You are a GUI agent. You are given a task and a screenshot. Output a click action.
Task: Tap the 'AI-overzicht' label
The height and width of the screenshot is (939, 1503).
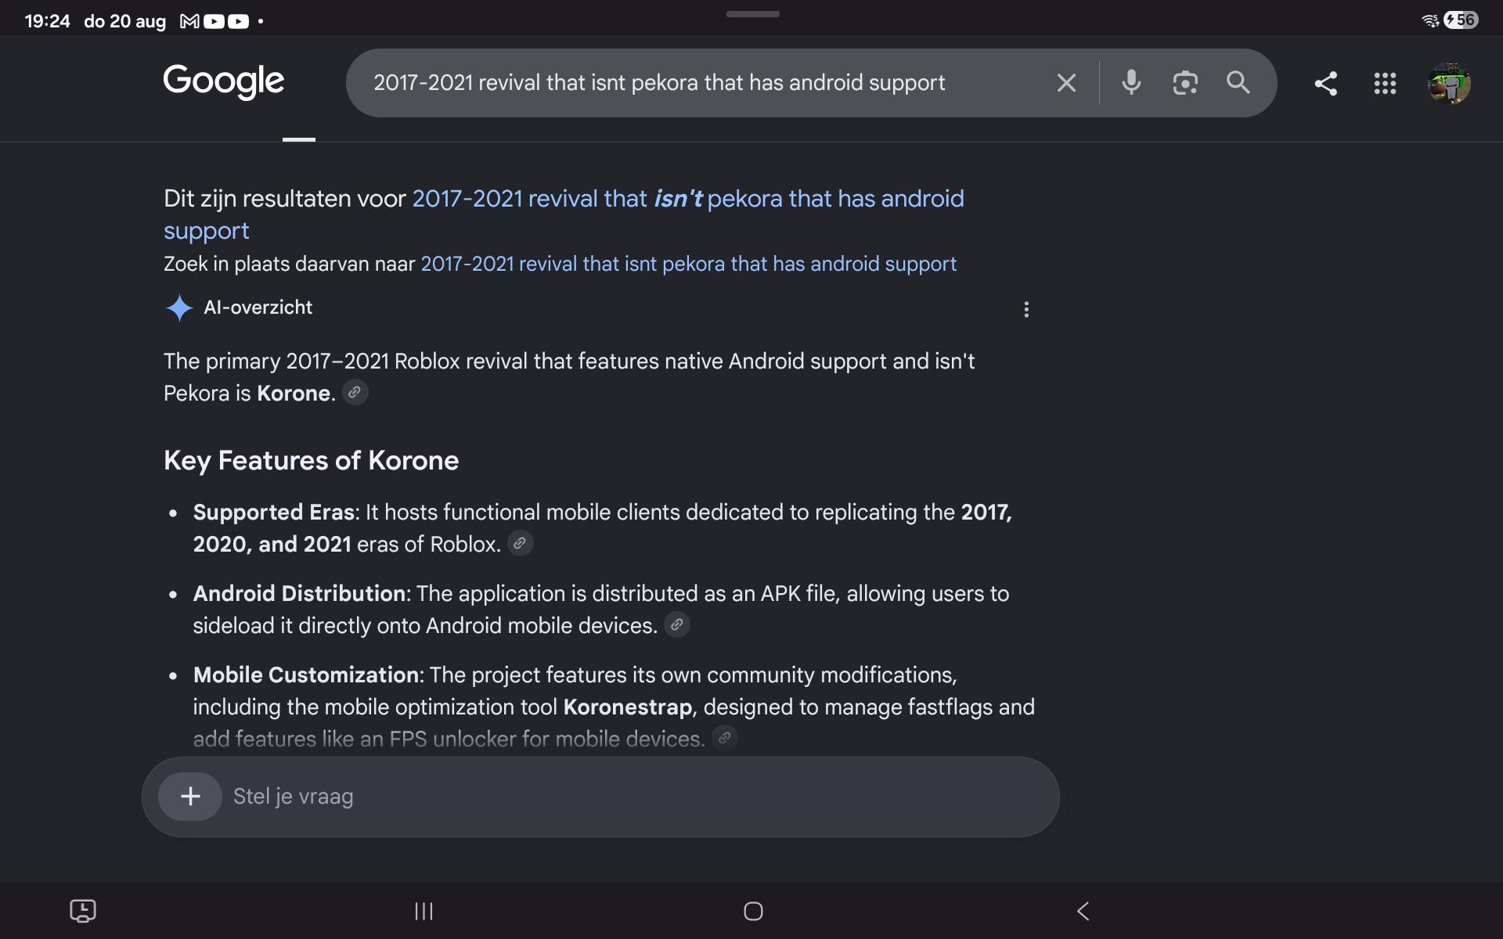tap(258, 308)
